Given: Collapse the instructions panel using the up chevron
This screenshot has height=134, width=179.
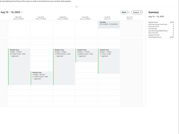Looking at the screenshot, I should point(76,7).
